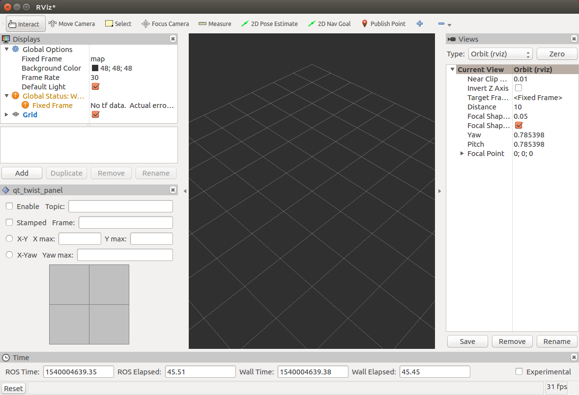
Task: Select the X-Yaw radio button
Action: point(9,254)
